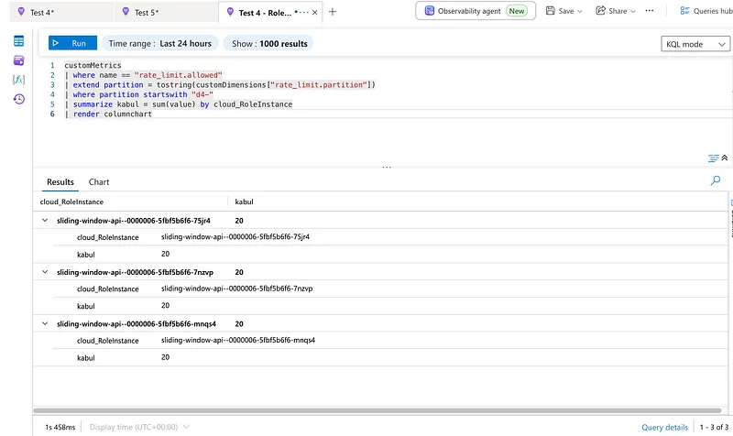Open the more options ellipsis in top bar
This screenshot has width=733, height=436.
[x=650, y=11]
